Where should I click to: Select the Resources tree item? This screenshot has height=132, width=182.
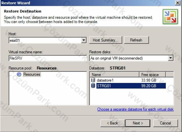pyautogui.click(x=32, y=74)
